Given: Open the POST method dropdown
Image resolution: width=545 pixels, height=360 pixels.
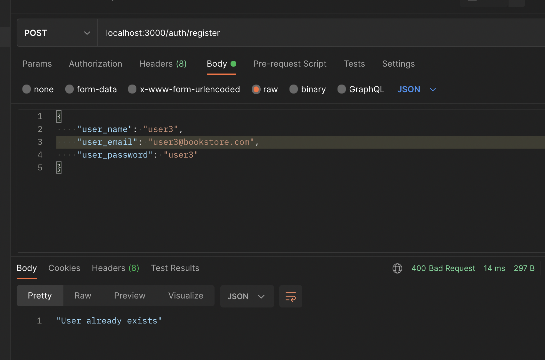Looking at the screenshot, I should (57, 33).
